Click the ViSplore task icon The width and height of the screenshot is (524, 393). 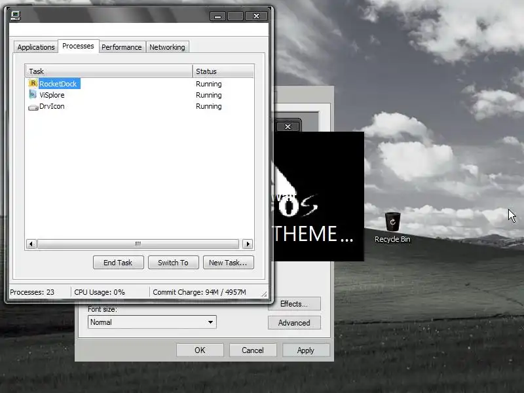(x=33, y=94)
